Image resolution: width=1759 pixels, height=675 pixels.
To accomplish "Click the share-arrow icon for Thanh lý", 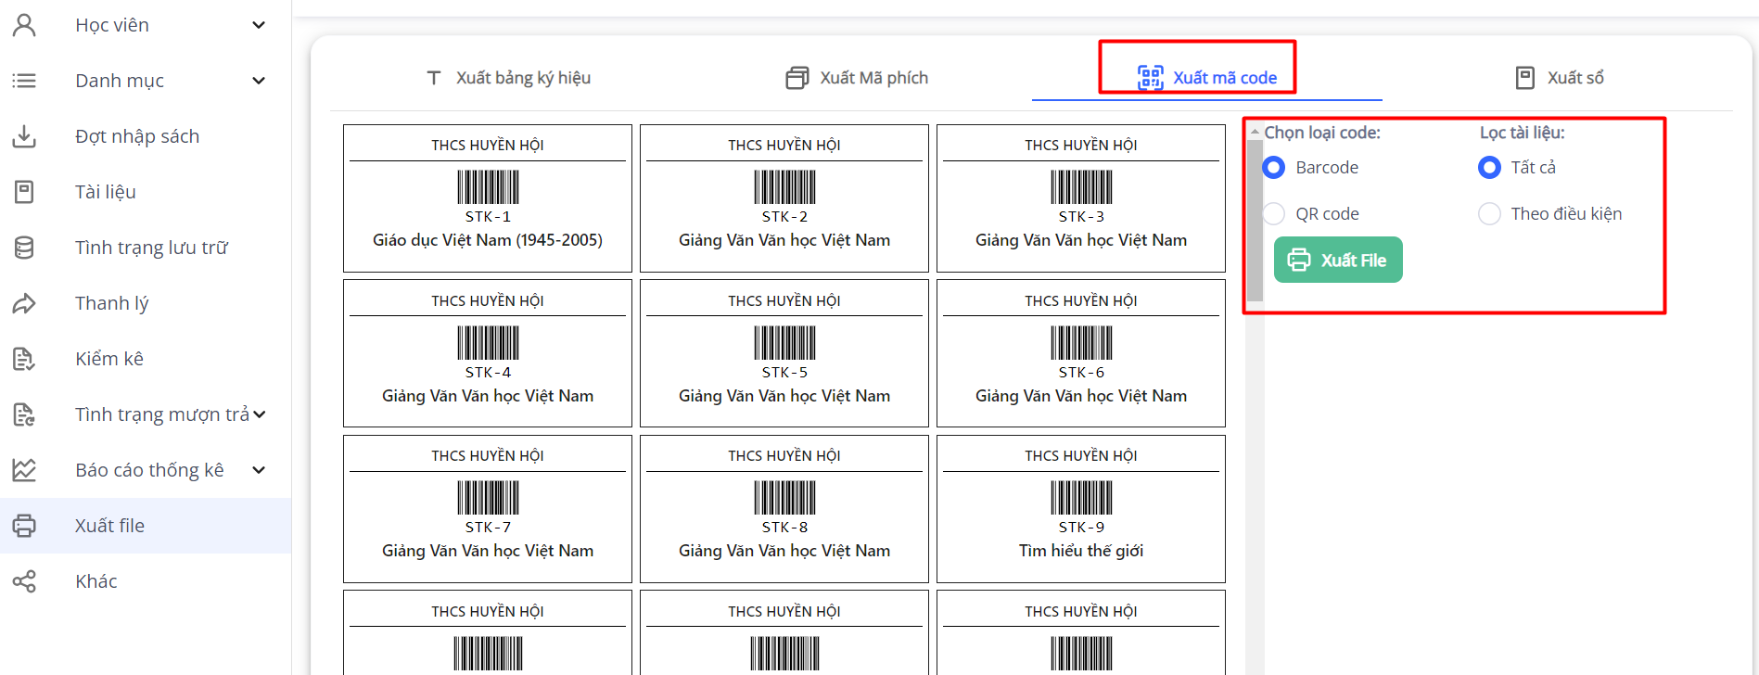I will coord(24,303).
